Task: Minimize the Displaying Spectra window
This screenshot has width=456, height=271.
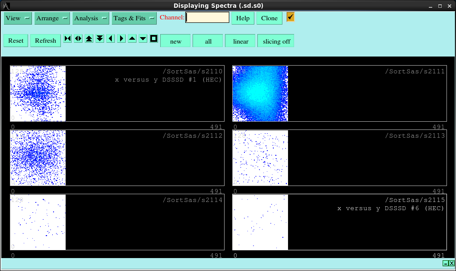Action: tap(431, 6)
